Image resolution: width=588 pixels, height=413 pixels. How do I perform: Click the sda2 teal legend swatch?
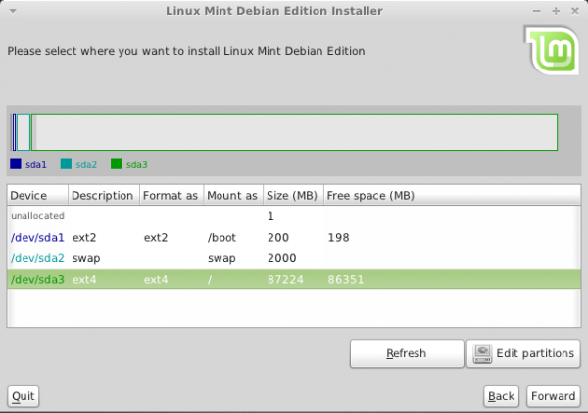click(x=66, y=164)
